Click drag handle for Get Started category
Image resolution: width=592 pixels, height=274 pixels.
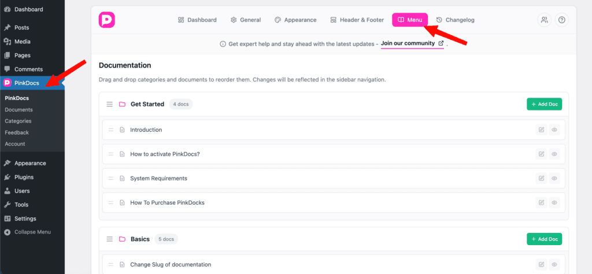109,105
